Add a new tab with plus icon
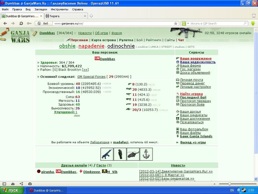The height and width of the screenshot is (194, 258). pos(91,16)
